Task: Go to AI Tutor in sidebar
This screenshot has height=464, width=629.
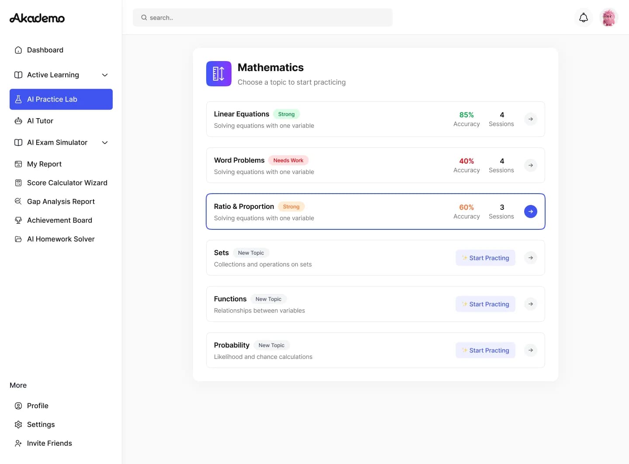Action: (40, 121)
